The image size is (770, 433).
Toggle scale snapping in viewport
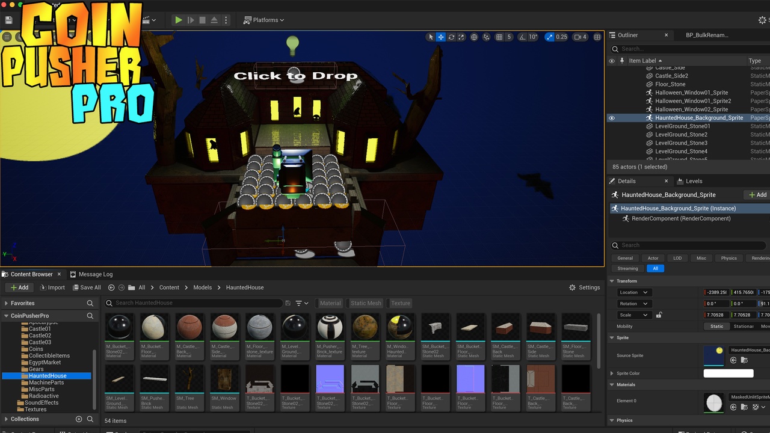549,37
